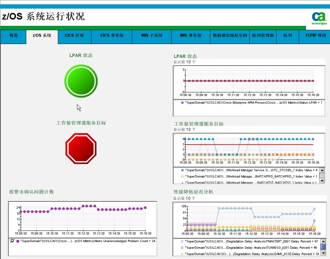Open the IMS 子系统 tab
Viewport: 330px width, 259px height.
pos(152,35)
